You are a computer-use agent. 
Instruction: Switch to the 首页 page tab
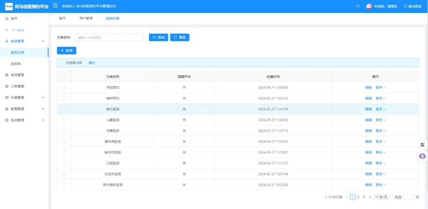pos(62,19)
